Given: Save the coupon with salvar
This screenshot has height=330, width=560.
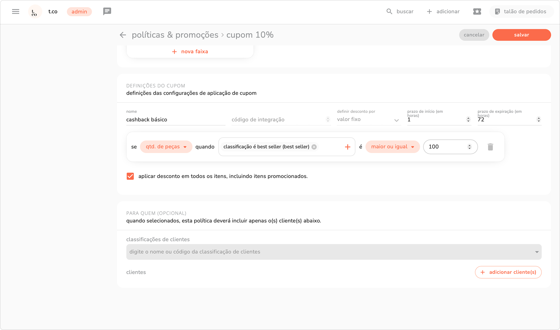Looking at the screenshot, I should [521, 35].
